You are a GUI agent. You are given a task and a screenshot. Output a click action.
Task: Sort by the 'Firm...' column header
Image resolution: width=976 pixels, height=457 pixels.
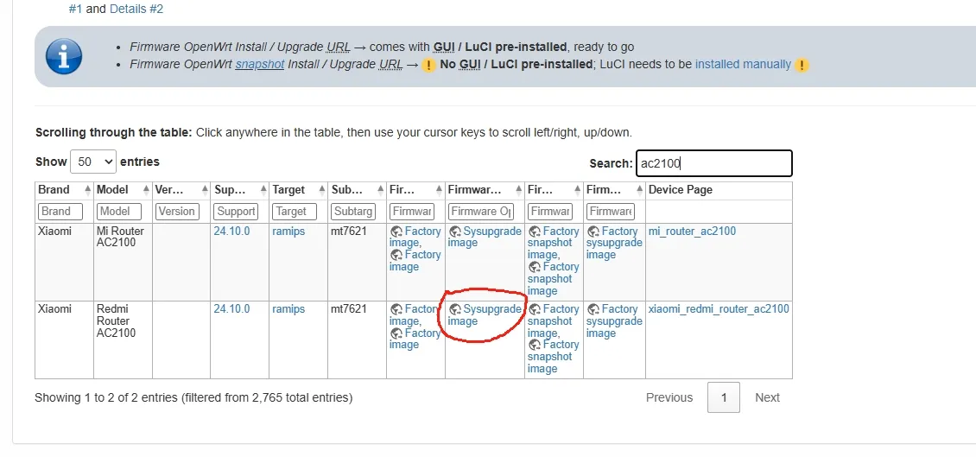click(614, 190)
